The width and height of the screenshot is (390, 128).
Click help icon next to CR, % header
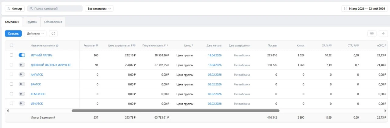point(330,45)
